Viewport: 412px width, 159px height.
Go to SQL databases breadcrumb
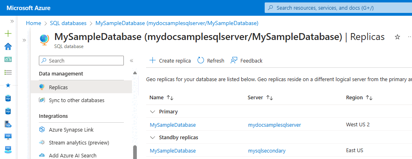[x=68, y=23]
